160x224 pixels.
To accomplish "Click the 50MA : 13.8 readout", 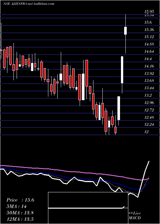I will click(x=20, y=213).
